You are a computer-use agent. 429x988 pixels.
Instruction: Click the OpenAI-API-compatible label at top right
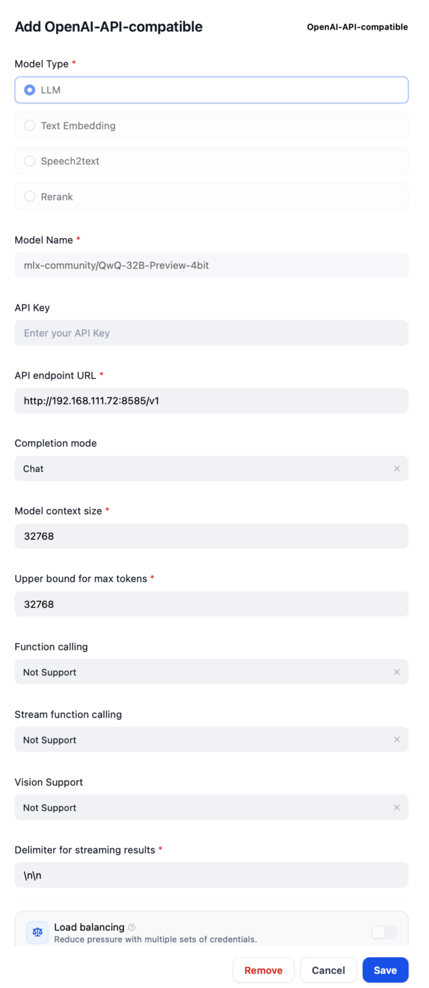pos(357,27)
